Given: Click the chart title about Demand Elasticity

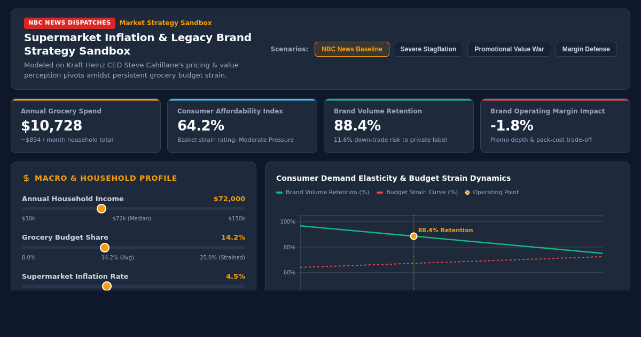Looking at the screenshot, I should [x=393, y=178].
